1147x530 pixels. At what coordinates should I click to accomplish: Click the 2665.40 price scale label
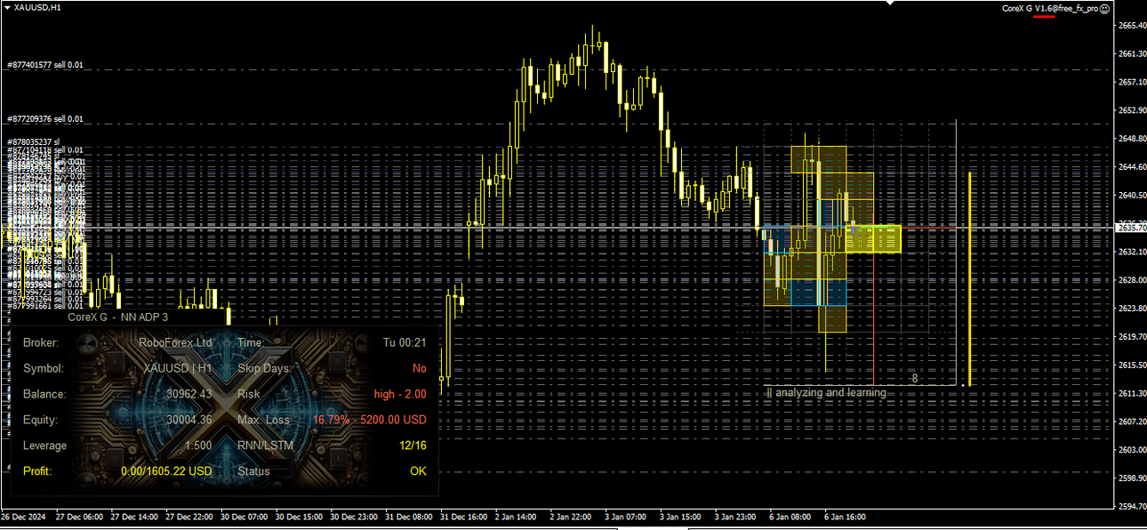tap(1130, 26)
